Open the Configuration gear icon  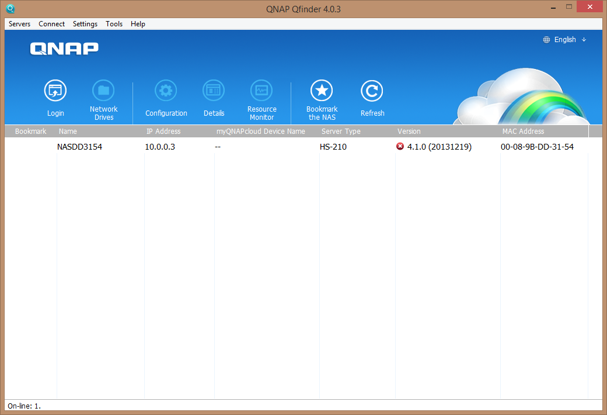[166, 91]
